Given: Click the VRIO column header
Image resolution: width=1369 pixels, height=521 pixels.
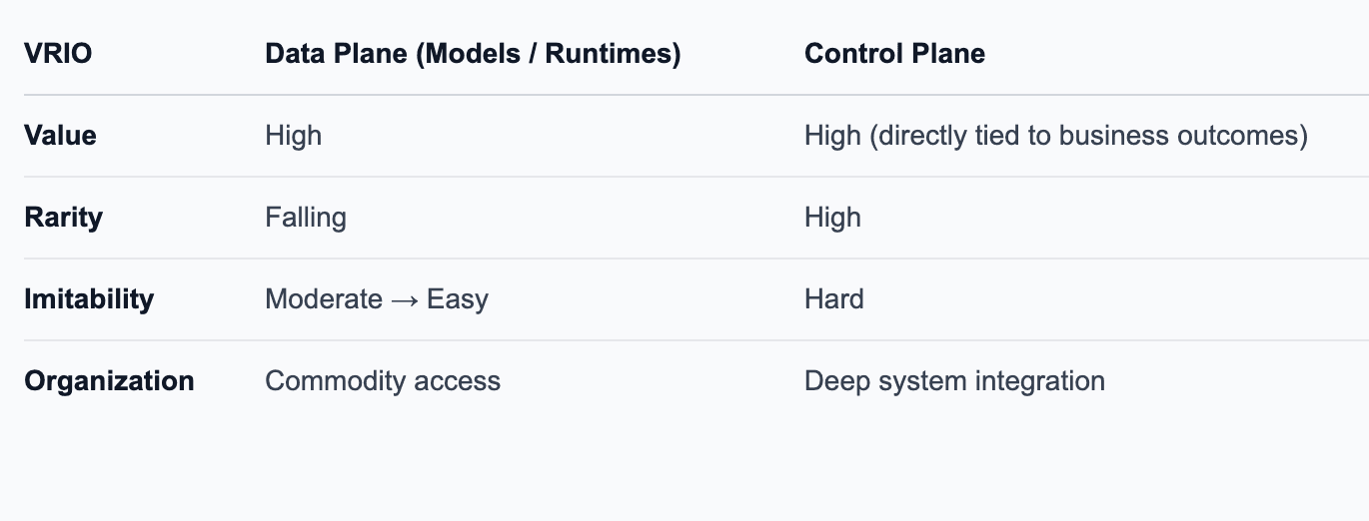Looking at the screenshot, I should pyautogui.click(x=58, y=54).
